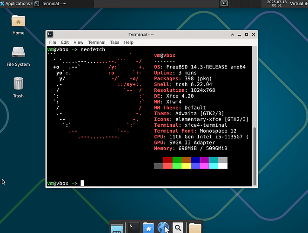The image size is (308, 233).
Task: Launch the web browser globe from the dock
Action: 163,227
